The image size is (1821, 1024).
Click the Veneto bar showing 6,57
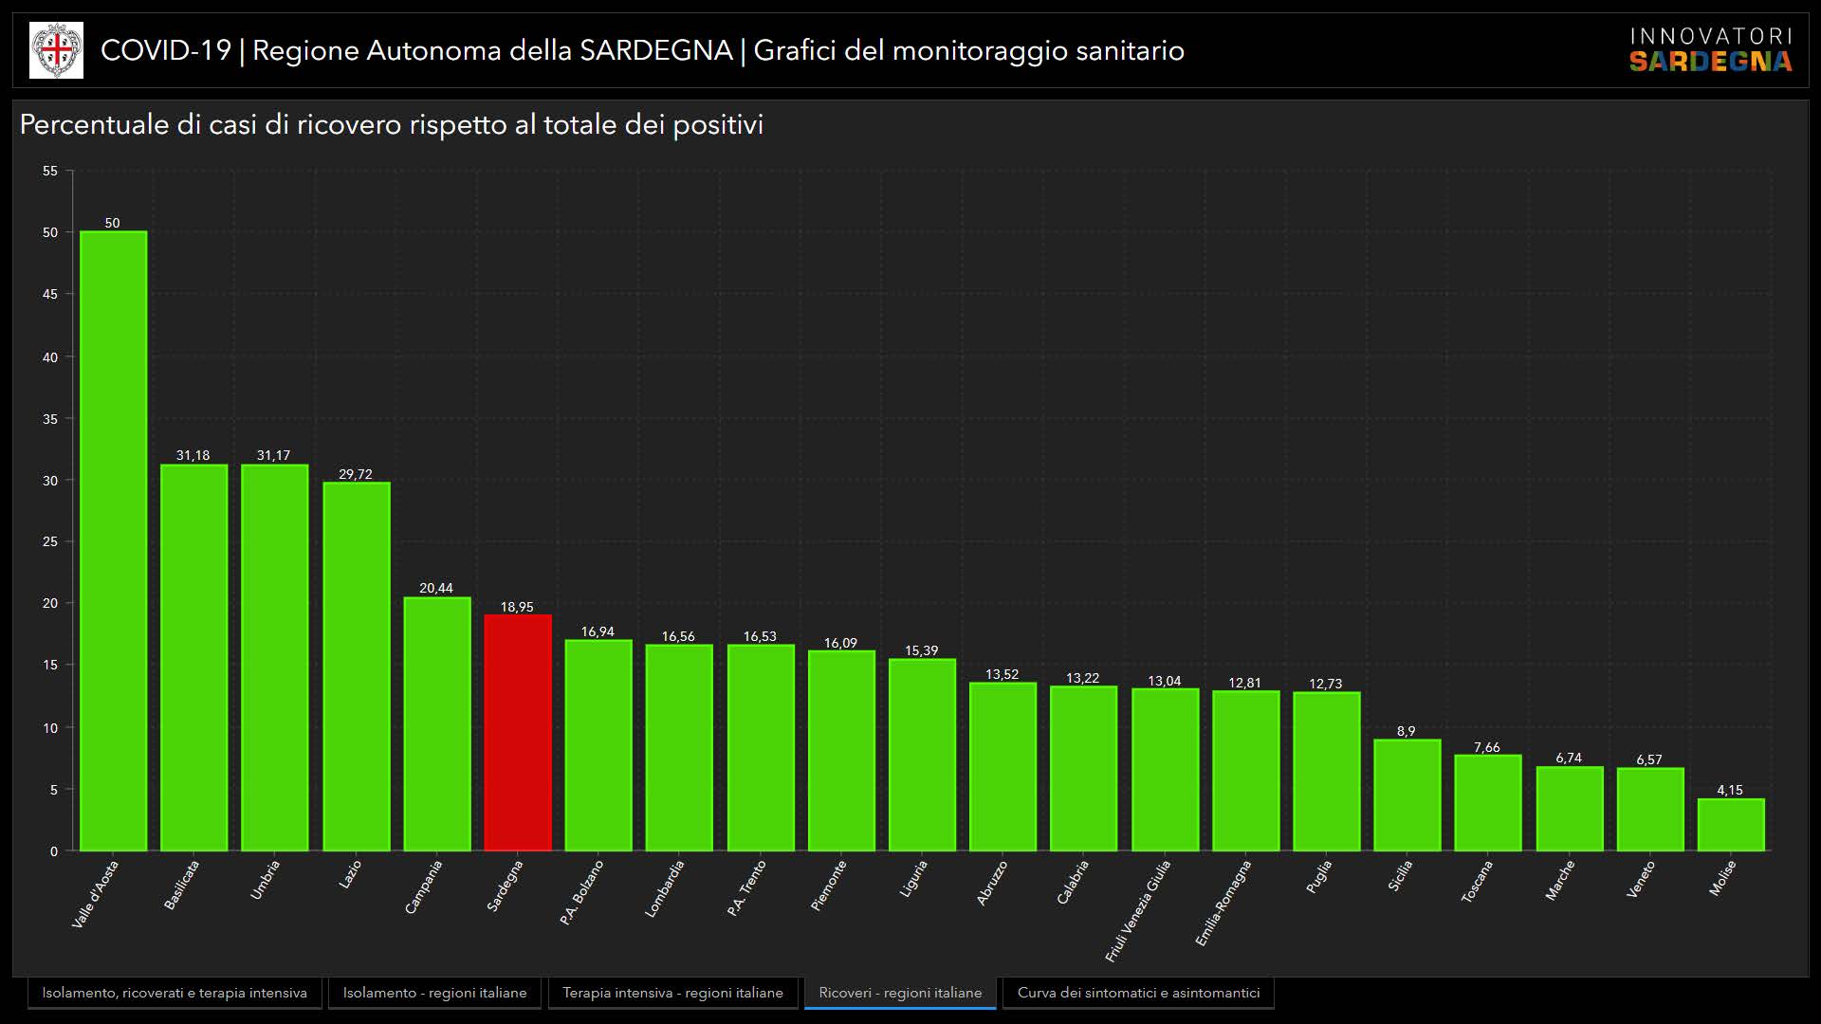point(1650,809)
